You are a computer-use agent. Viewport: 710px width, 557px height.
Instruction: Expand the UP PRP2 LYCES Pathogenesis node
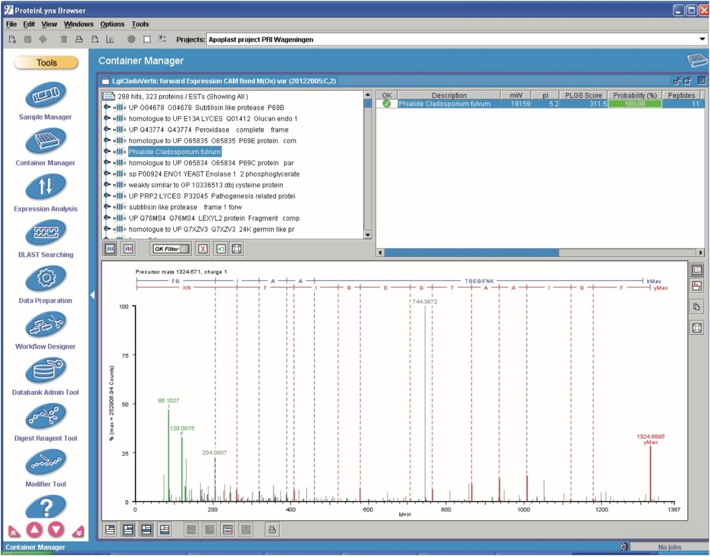(106, 196)
